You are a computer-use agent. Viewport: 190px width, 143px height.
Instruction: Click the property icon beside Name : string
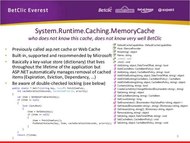114,55
